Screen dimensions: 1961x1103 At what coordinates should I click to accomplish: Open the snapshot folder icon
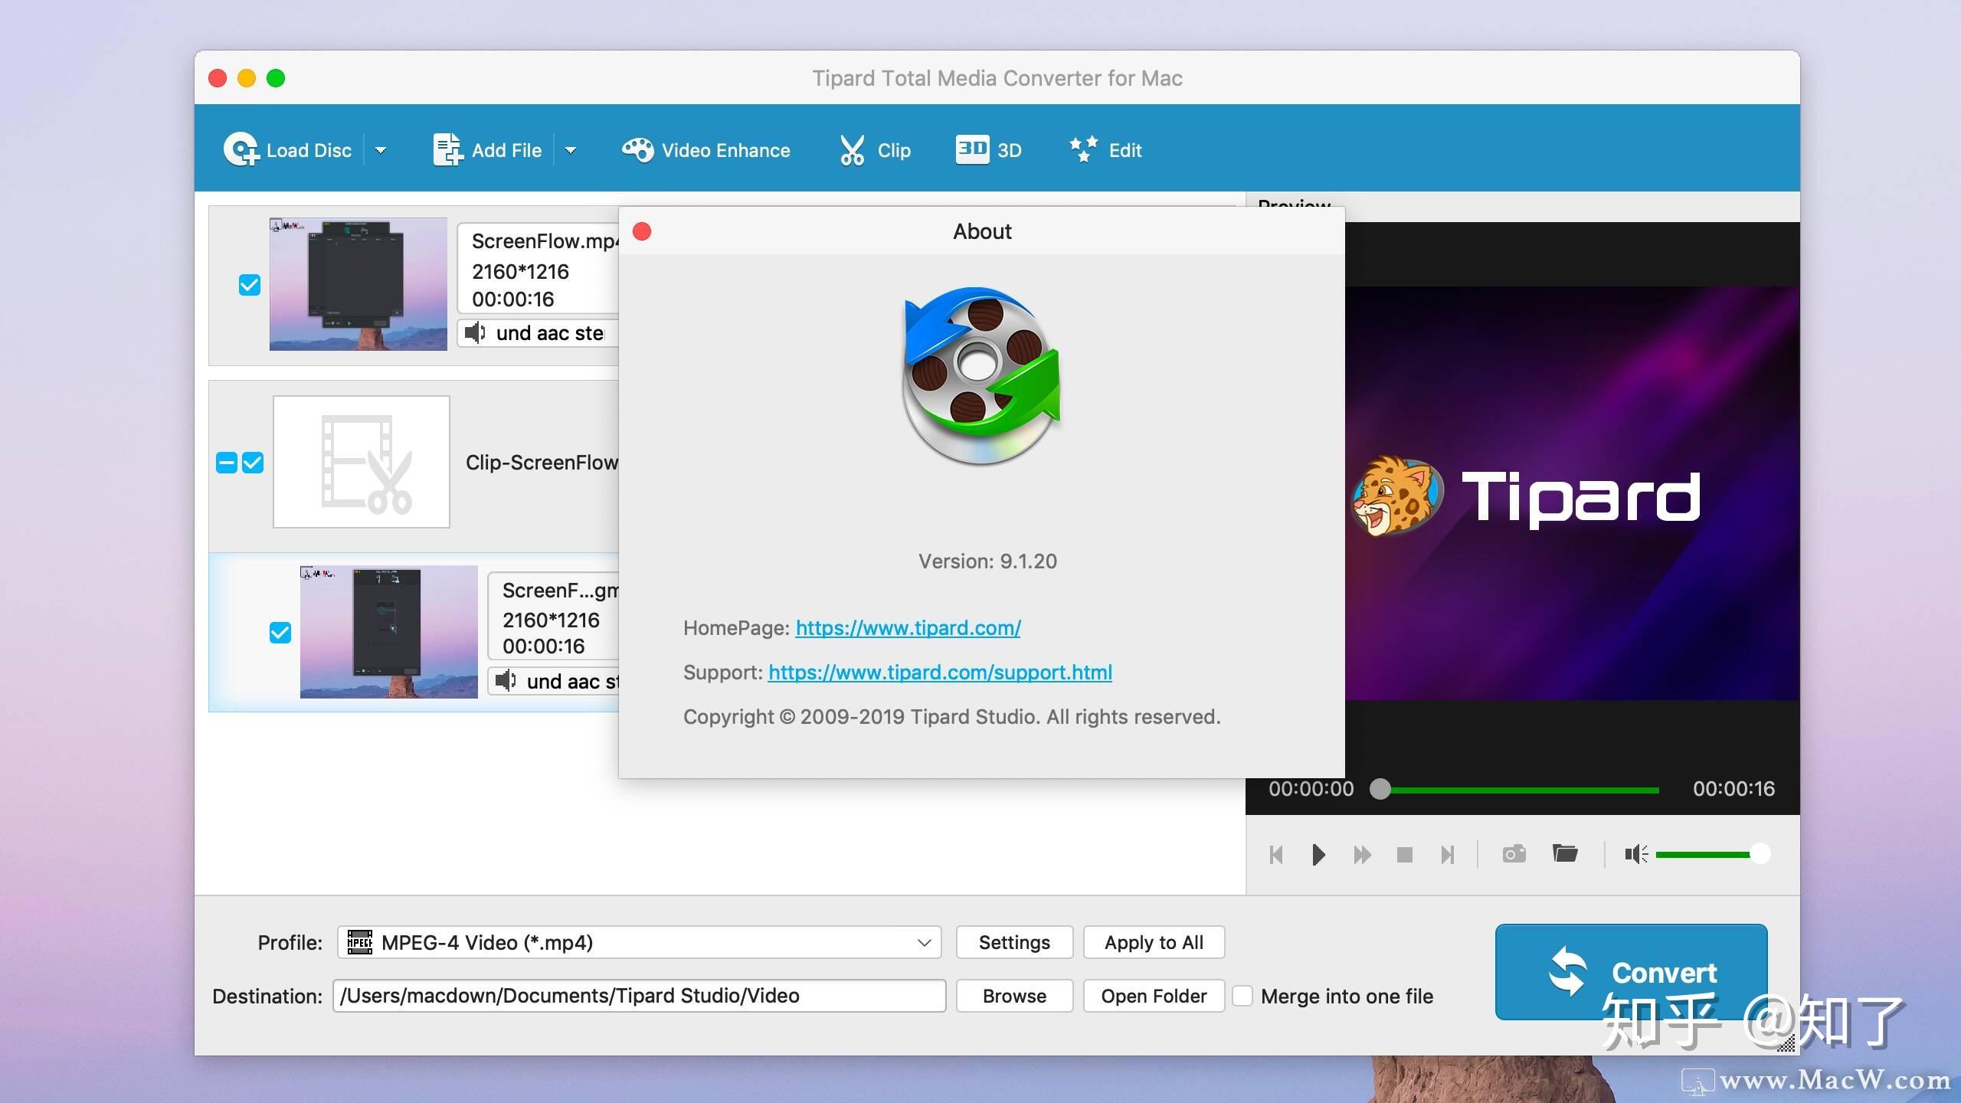coord(1565,853)
